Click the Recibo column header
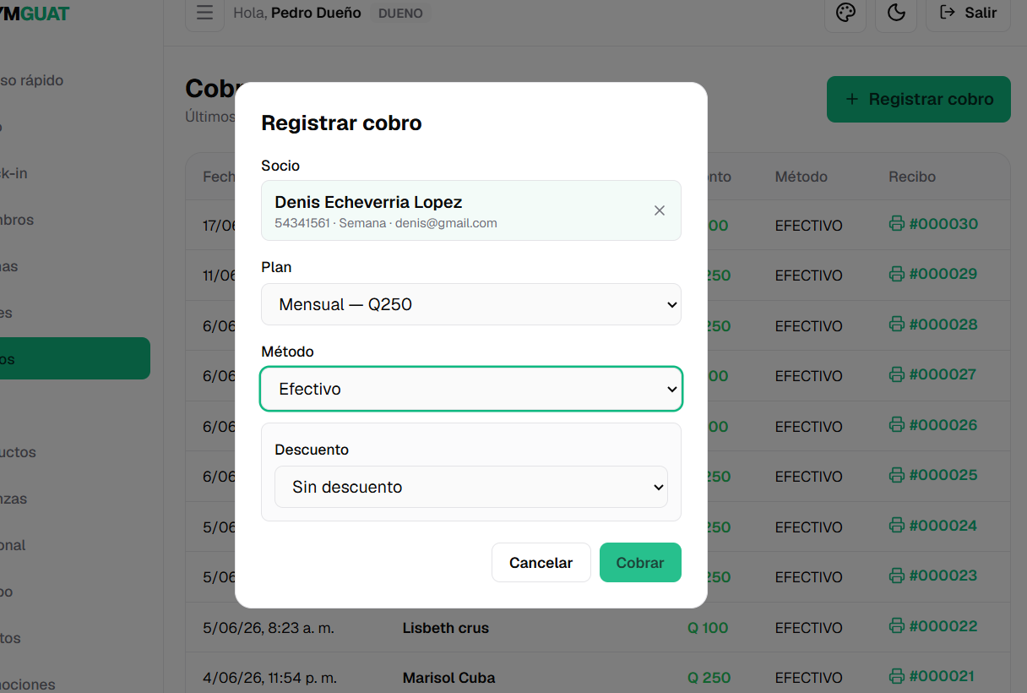The image size is (1027, 693). (x=912, y=177)
